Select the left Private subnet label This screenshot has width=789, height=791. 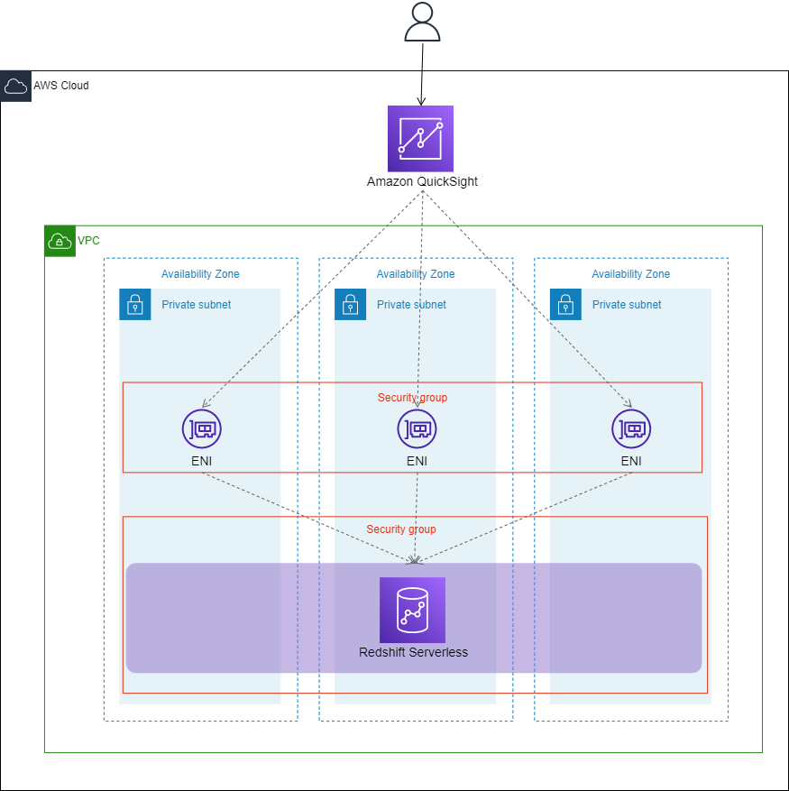tap(196, 304)
